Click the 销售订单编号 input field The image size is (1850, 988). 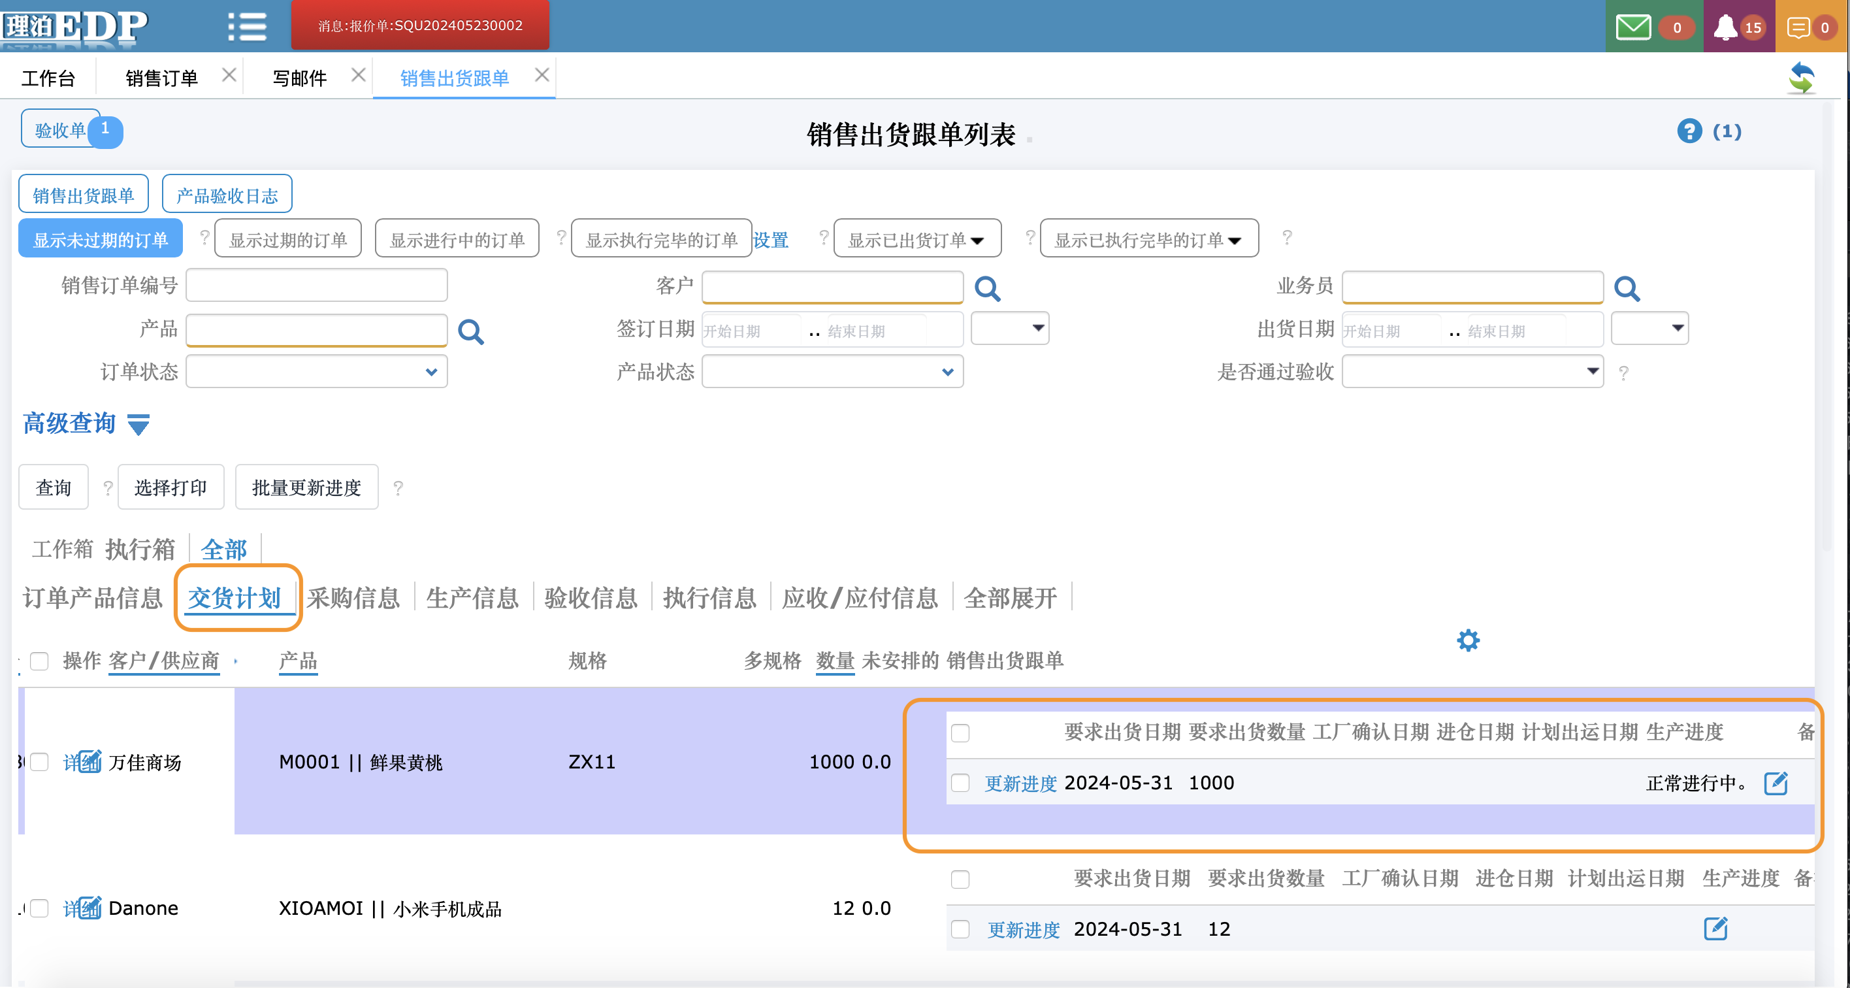click(317, 286)
